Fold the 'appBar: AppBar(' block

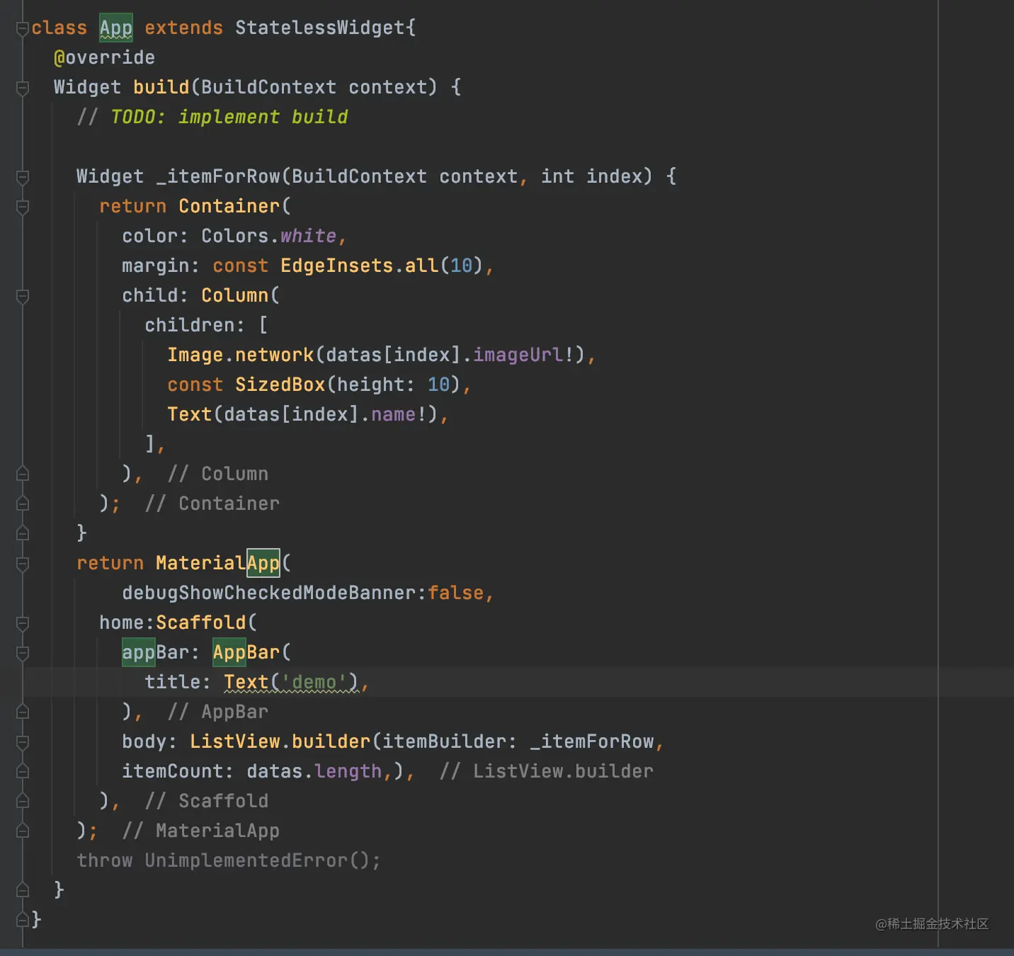point(23,653)
